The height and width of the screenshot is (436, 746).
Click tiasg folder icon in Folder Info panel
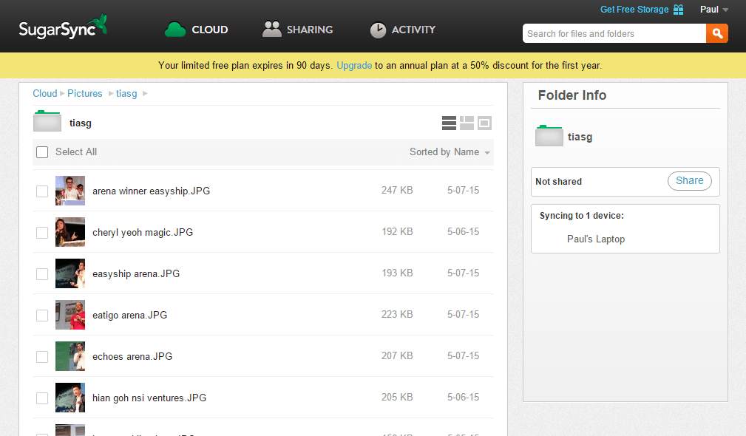click(549, 135)
